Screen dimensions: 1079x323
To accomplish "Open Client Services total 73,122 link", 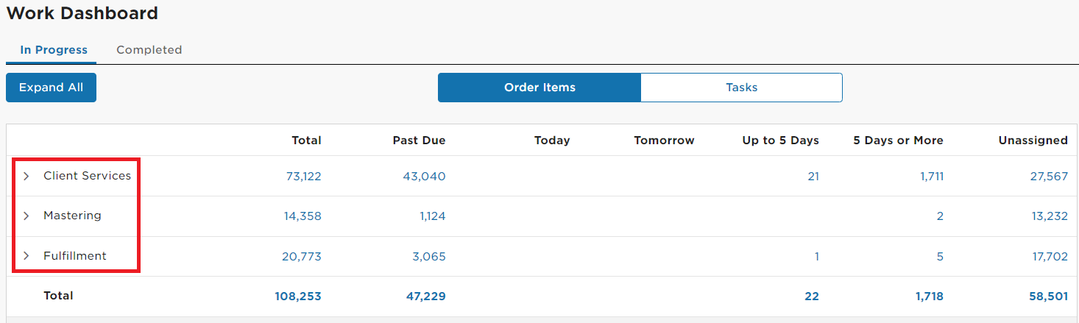I will 303,177.
